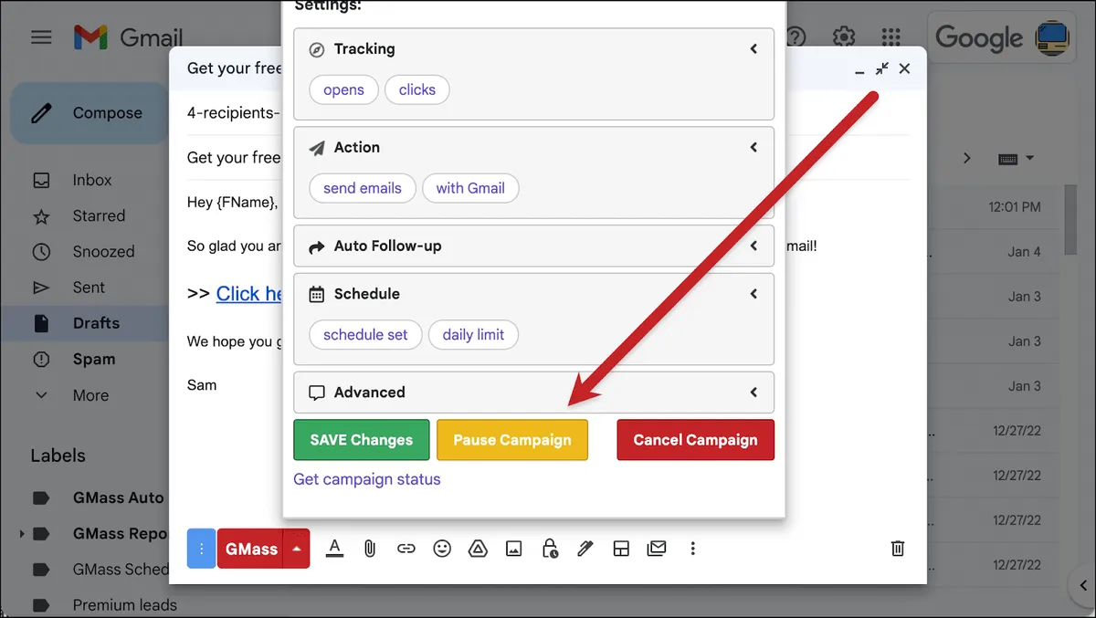
Task: Click the SAVE Changes button
Action: click(362, 440)
